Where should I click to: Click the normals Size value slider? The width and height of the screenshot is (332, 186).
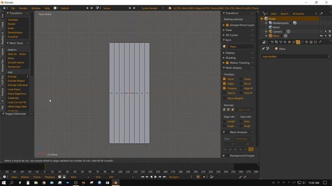pos(245,110)
